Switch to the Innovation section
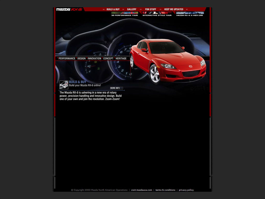Viewport: 265px width, 199px height. 94,58
